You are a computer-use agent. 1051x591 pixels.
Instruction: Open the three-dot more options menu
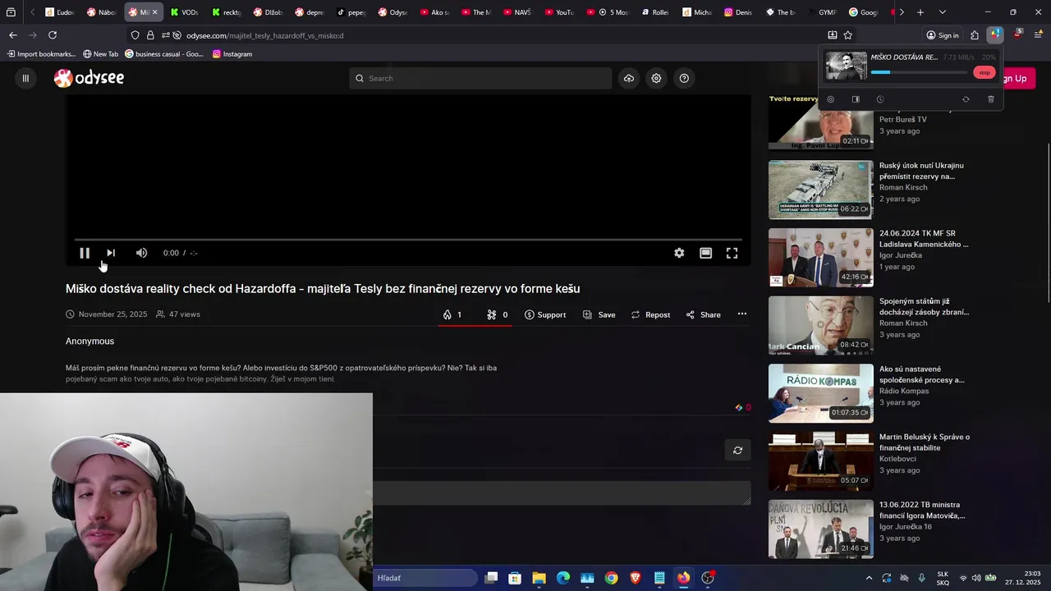[742, 314]
